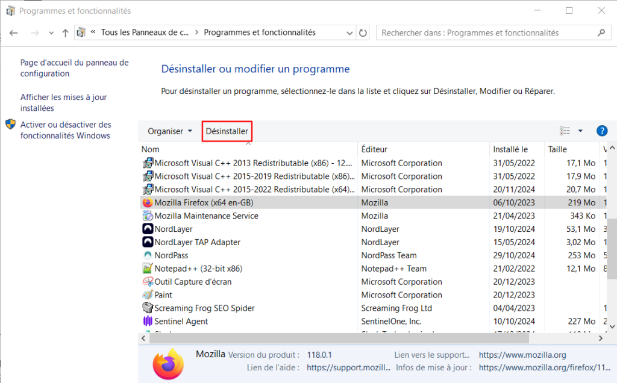
Task: Open the https://www.mozilla.org support link
Action: pyautogui.click(x=522, y=355)
